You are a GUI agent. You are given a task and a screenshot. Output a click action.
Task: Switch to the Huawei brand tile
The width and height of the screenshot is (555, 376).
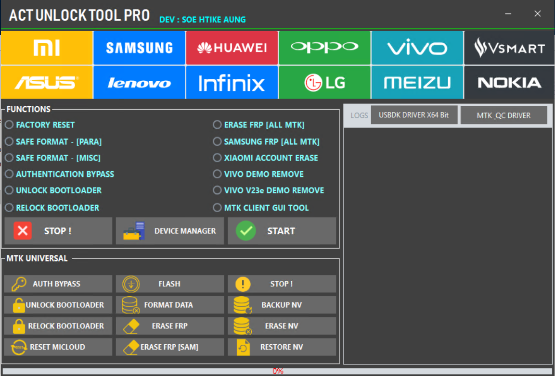[x=232, y=48]
